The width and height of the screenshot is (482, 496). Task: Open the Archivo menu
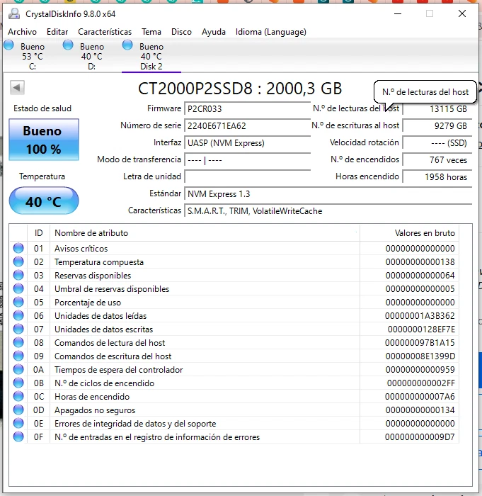click(22, 32)
